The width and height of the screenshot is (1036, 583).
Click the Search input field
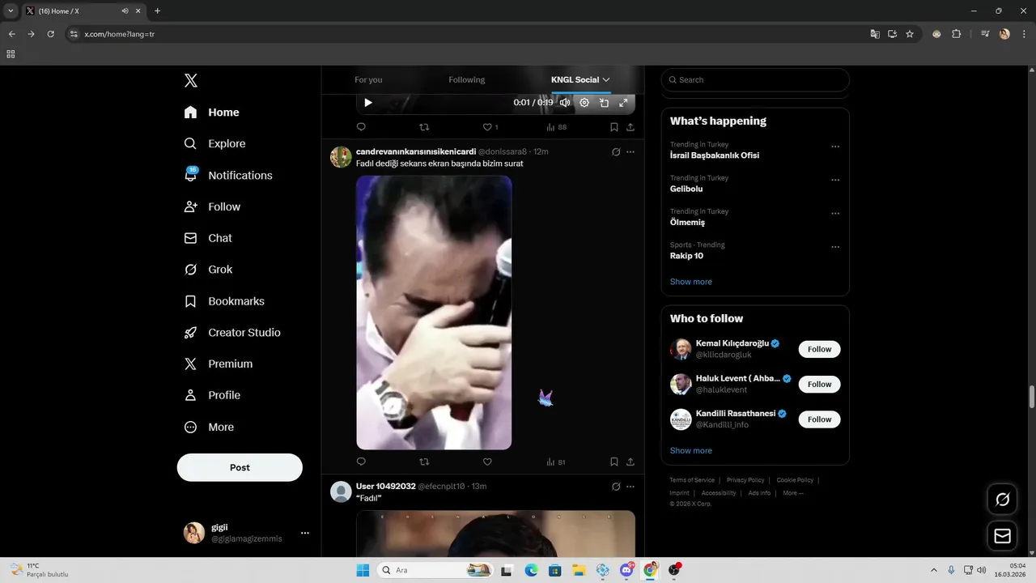[x=755, y=79]
